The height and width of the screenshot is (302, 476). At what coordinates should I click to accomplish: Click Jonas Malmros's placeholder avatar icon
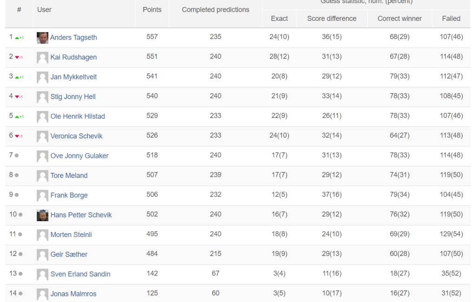point(42,294)
